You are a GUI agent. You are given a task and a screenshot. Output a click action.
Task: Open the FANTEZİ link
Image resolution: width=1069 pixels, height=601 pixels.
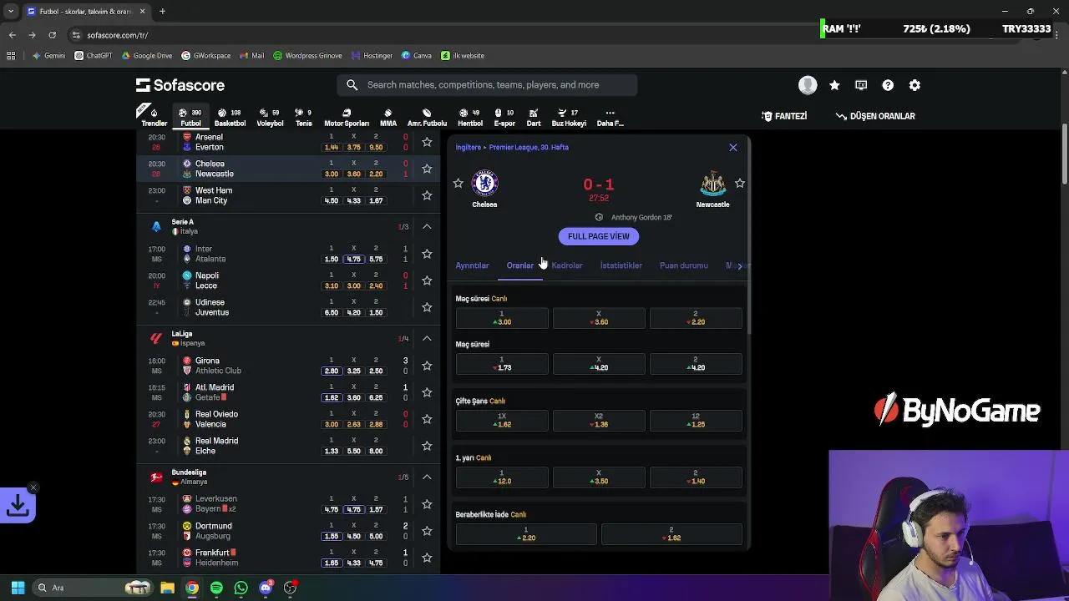coord(784,116)
